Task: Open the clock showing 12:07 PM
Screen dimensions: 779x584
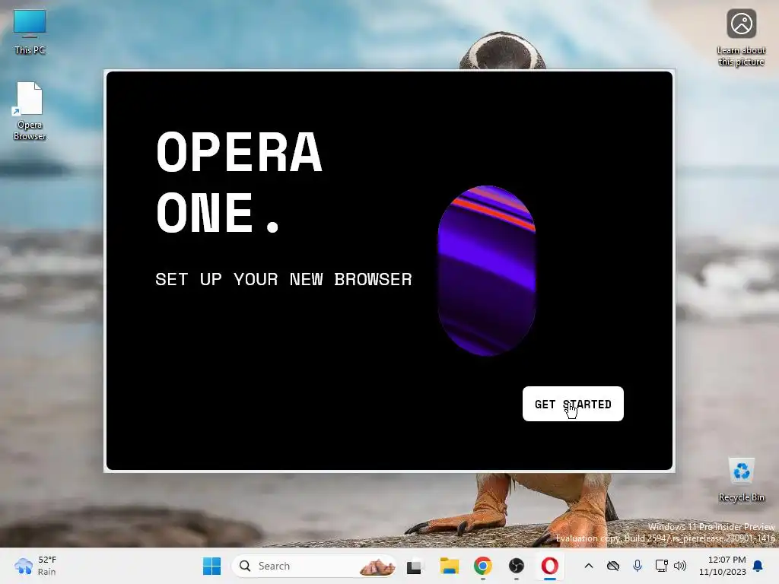Action: tap(723, 566)
